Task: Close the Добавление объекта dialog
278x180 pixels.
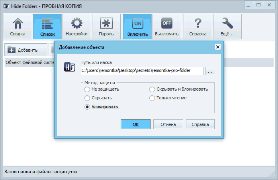Action: tap(218, 47)
